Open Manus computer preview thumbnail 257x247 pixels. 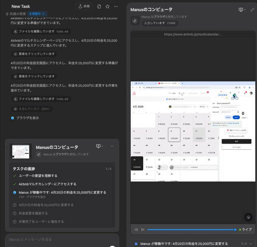point(21,152)
